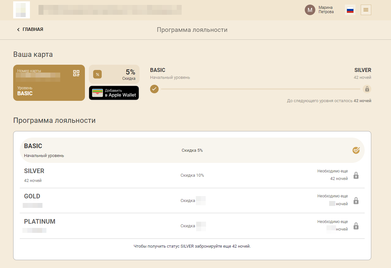Click the Программа лояльности section heading

coord(54,120)
